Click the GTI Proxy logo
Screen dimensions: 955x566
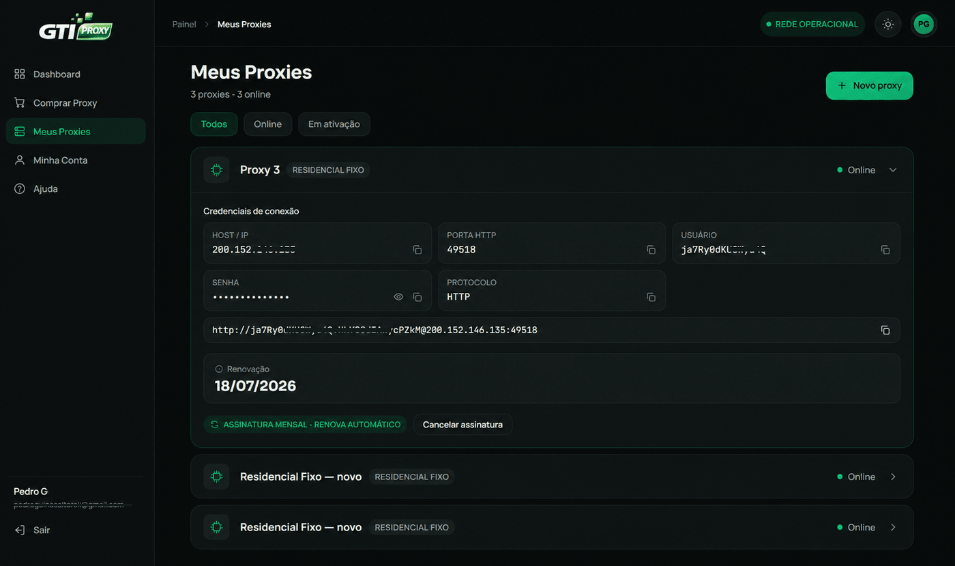[76, 27]
